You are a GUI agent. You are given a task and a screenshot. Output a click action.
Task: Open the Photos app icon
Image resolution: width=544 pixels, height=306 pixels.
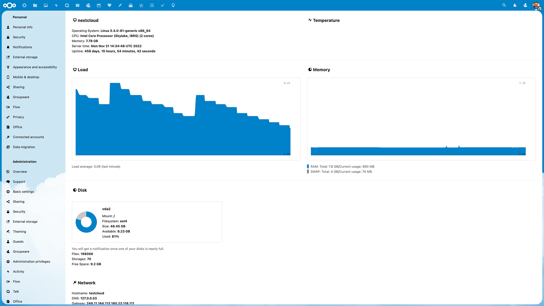tap(45, 5)
